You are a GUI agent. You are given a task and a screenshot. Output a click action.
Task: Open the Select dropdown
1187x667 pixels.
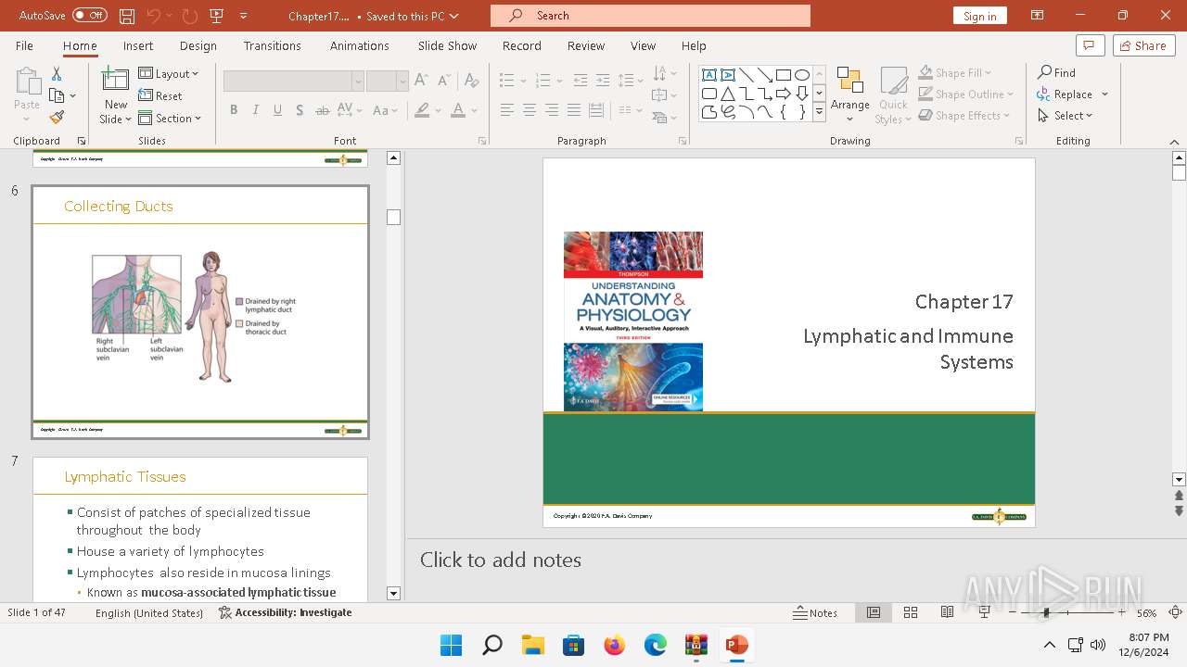pyautogui.click(x=1066, y=116)
